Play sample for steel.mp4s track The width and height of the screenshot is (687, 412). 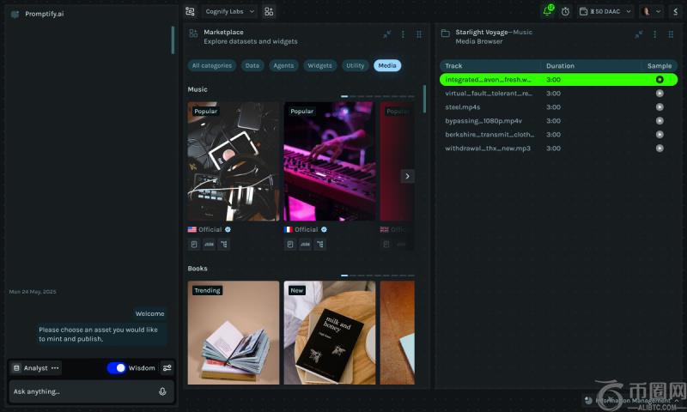tap(660, 107)
